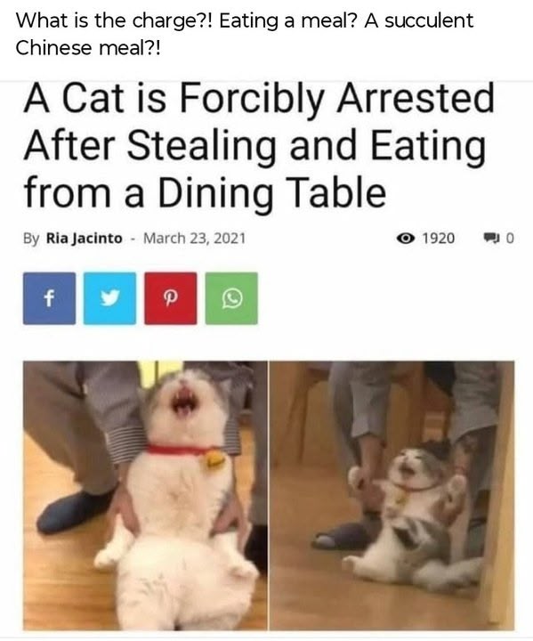Share the article on Twitter
This screenshot has height=641, width=533.
click(x=109, y=298)
